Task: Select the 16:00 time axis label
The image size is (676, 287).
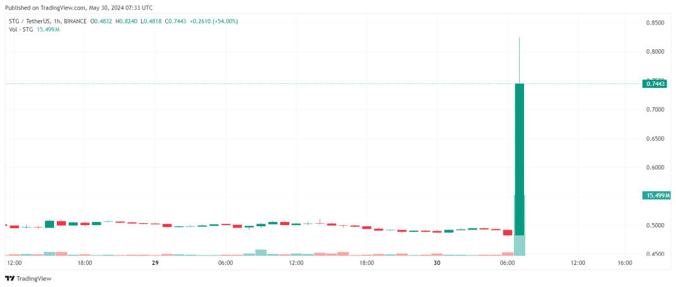Action: pos(625,262)
